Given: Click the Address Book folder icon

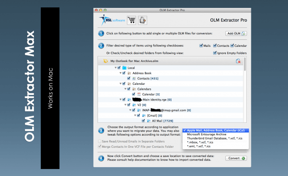Looking at the screenshot, I should [x=129, y=73].
